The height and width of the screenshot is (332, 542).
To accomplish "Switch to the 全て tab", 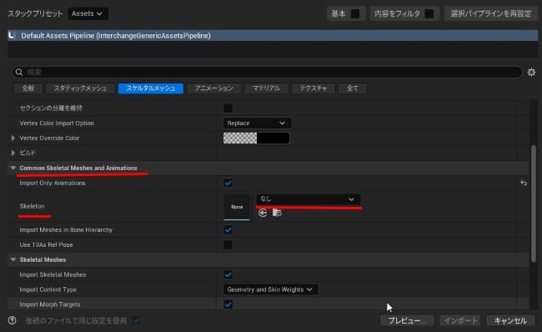I will 352,88.
